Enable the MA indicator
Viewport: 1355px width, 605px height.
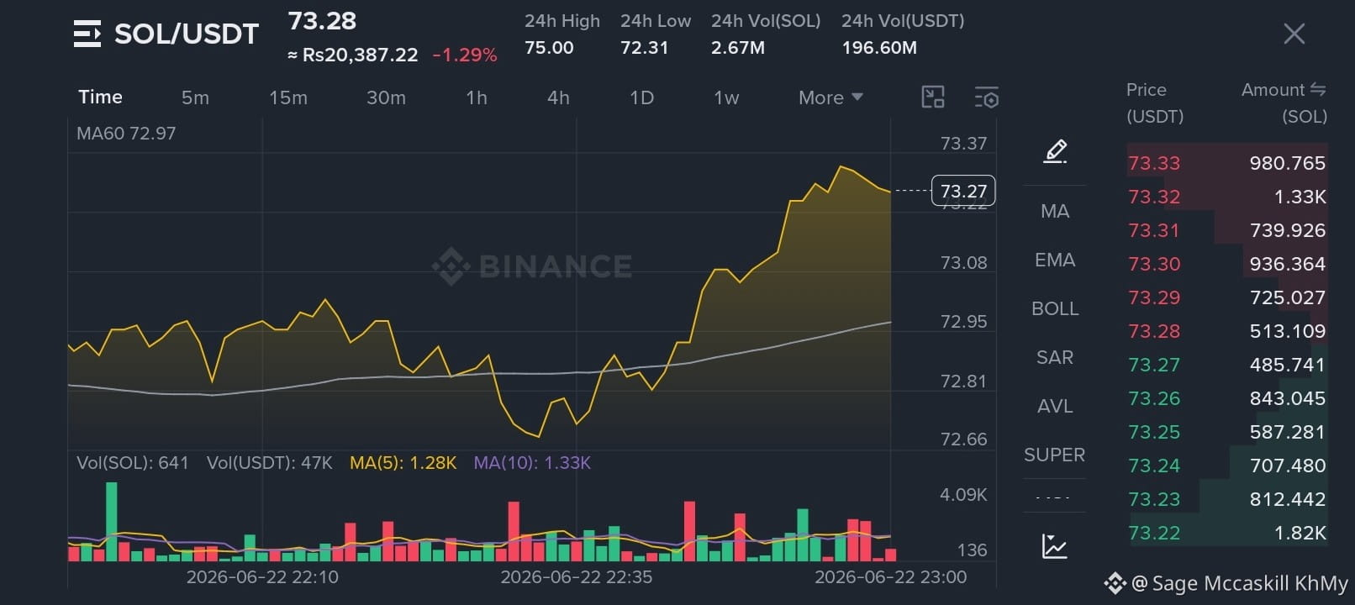point(1055,211)
